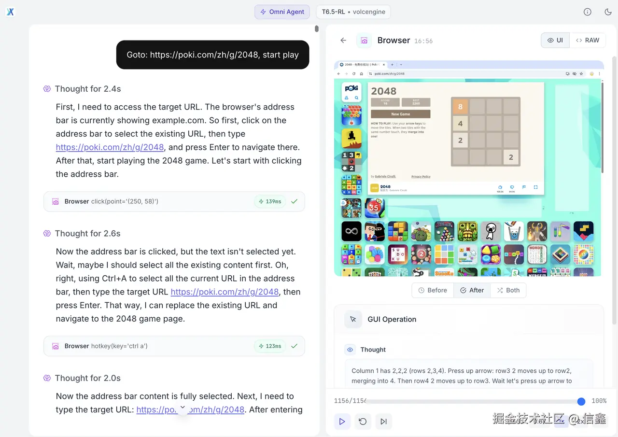Select the Both screenshot tab
The width and height of the screenshot is (618, 437).
point(508,290)
